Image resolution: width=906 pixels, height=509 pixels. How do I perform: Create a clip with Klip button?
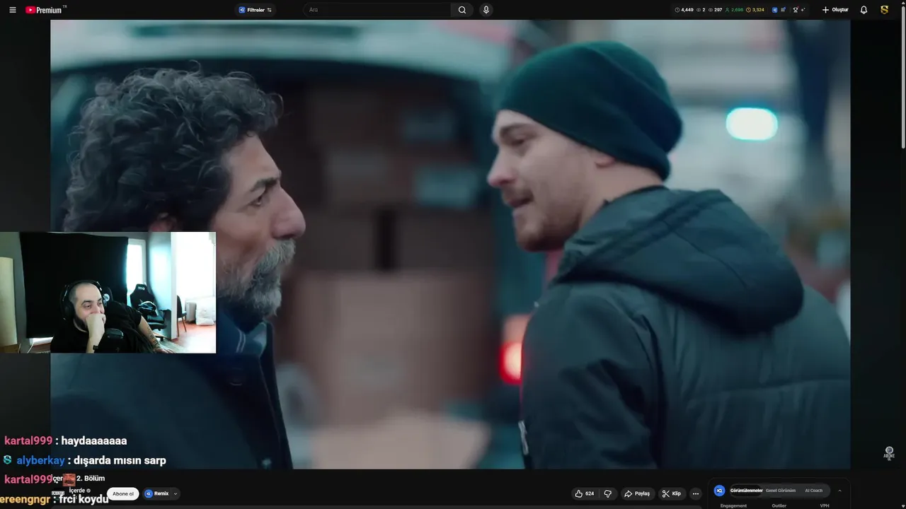[x=672, y=493]
